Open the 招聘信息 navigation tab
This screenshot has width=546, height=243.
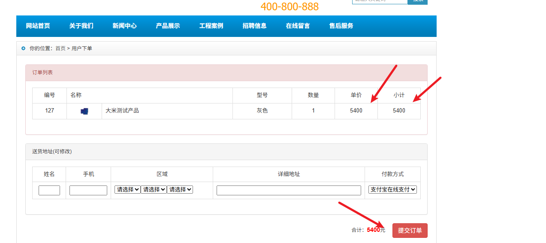254,26
